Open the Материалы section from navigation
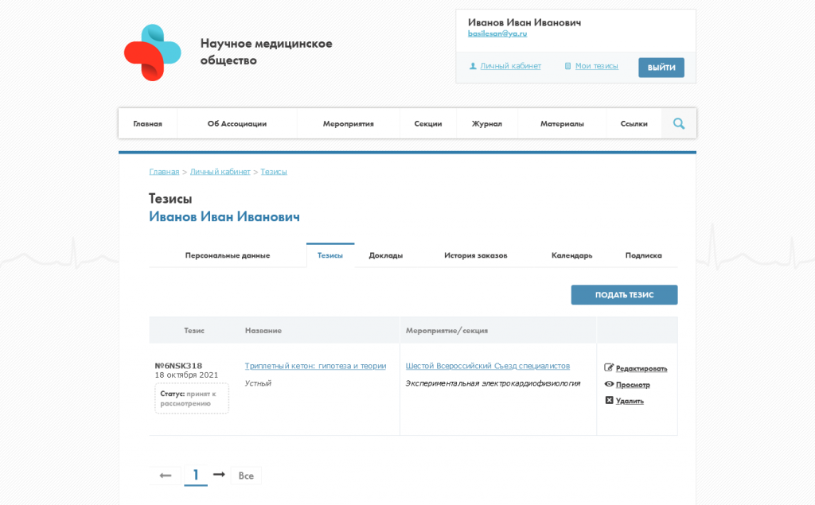 pyautogui.click(x=562, y=123)
